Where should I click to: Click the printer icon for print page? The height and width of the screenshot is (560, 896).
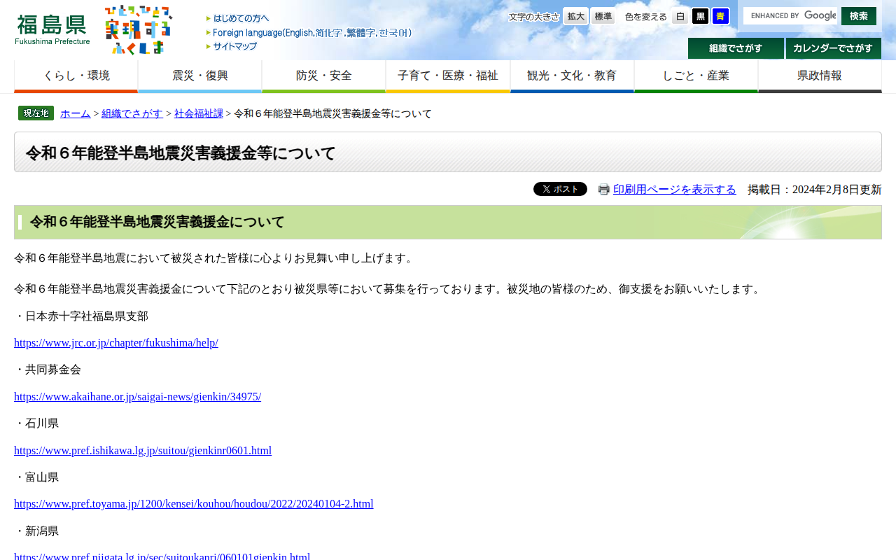pyautogui.click(x=604, y=189)
